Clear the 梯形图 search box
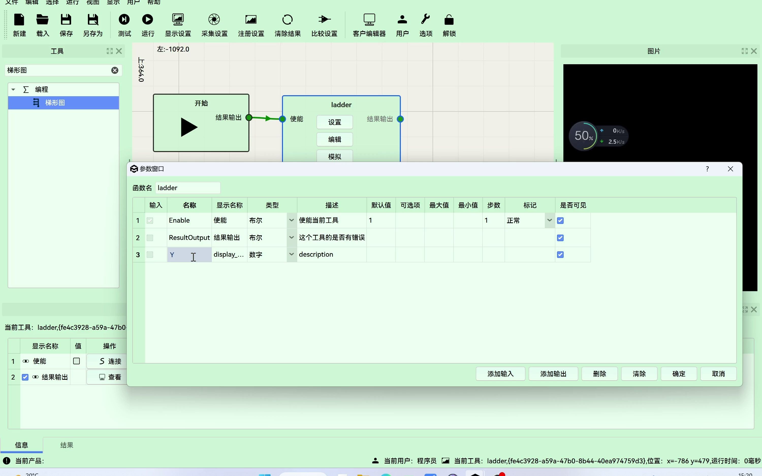Screen dimensions: 762x476 click(114, 70)
